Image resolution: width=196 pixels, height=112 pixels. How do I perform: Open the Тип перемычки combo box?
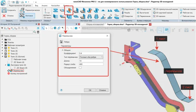(91, 57)
